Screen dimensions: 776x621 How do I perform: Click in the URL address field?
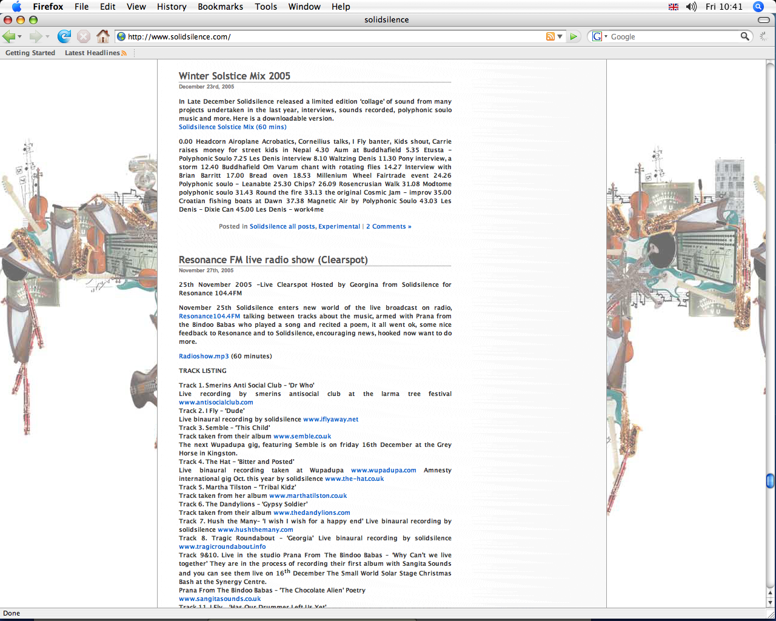point(333,36)
